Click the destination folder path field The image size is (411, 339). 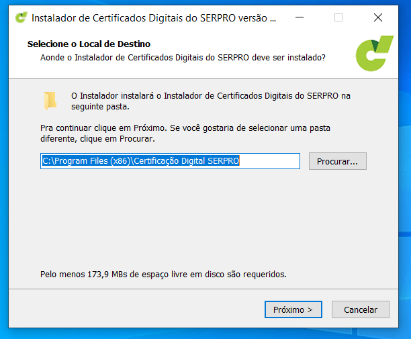[x=169, y=161]
